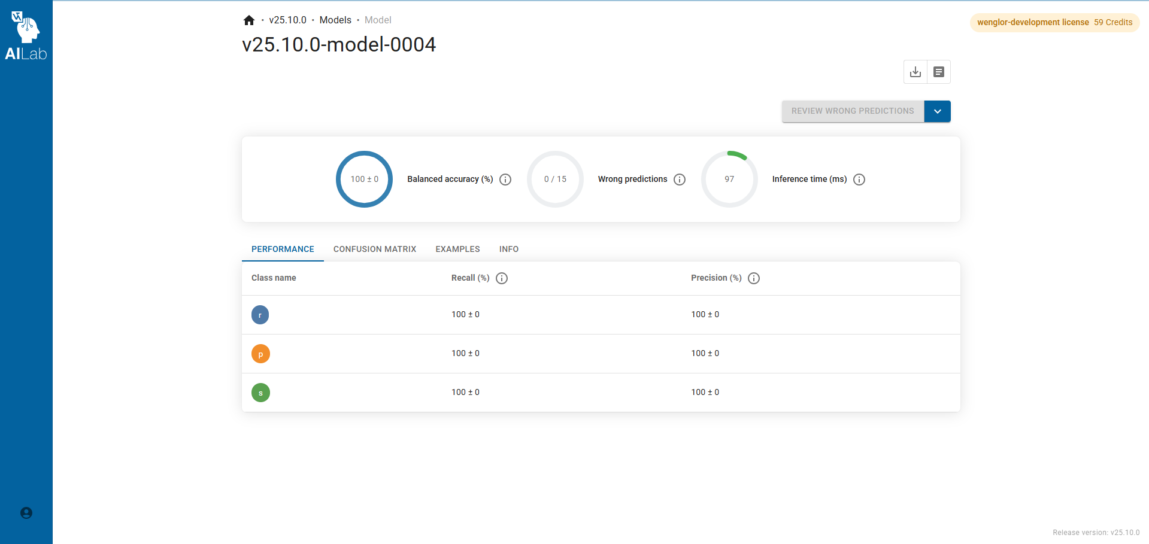Show info about Recall column
The width and height of the screenshot is (1149, 544).
click(502, 278)
